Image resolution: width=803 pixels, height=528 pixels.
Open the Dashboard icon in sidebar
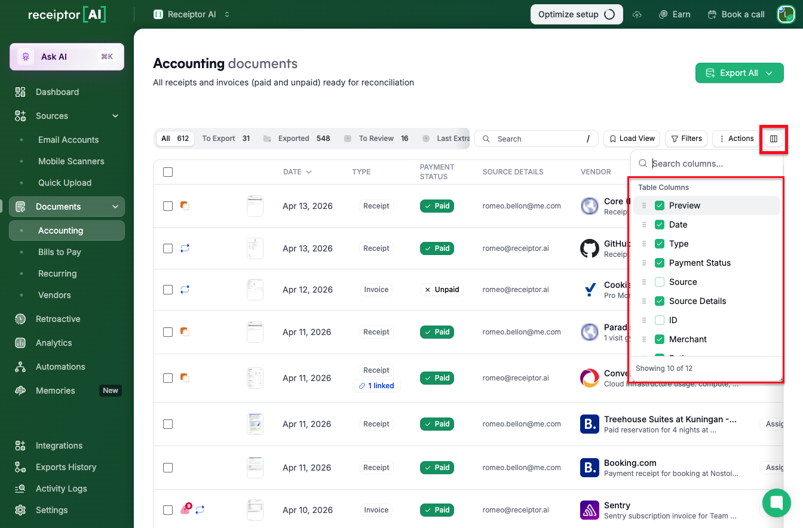(x=20, y=92)
